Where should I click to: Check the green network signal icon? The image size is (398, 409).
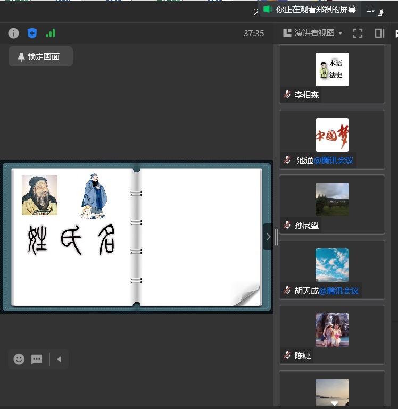51,33
